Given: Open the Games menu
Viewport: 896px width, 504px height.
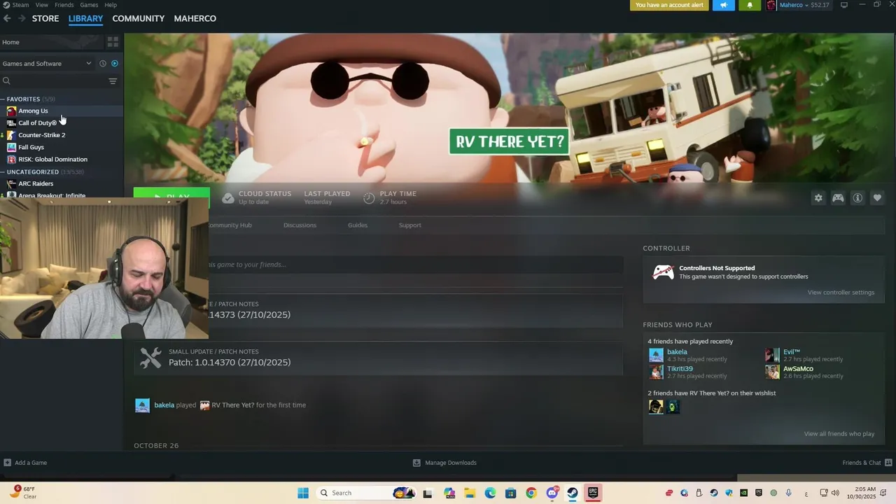Looking at the screenshot, I should click(x=89, y=5).
